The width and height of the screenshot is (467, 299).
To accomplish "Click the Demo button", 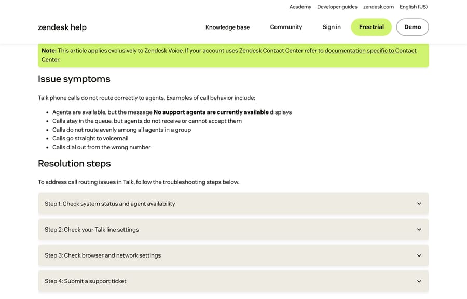I will tap(413, 27).
